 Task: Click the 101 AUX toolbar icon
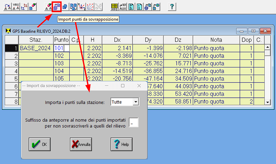(123, 7)
